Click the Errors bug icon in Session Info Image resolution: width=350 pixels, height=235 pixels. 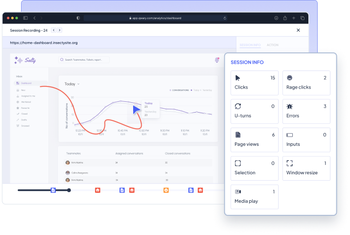(289, 106)
